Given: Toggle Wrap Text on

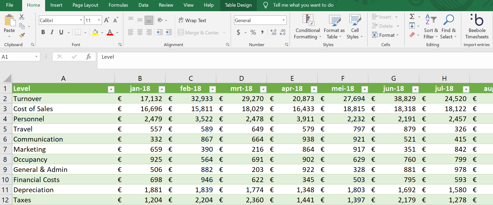Looking at the screenshot, I should click(192, 21).
